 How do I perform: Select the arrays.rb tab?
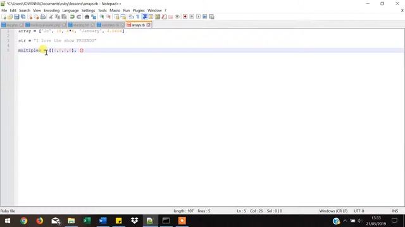coord(138,25)
